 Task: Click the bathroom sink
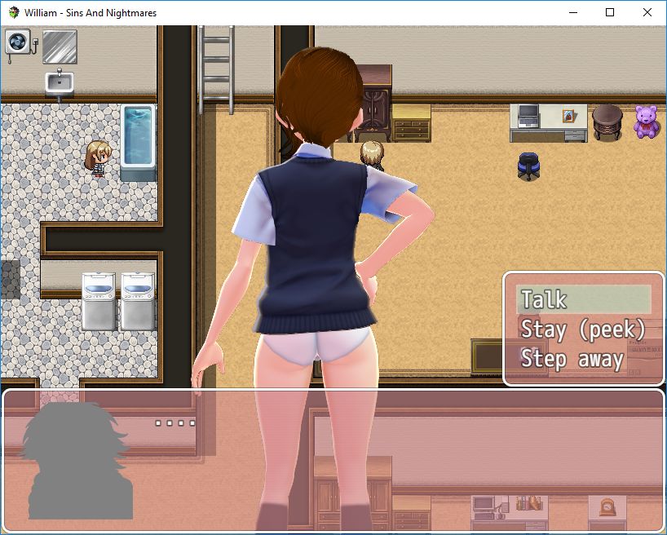60,84
